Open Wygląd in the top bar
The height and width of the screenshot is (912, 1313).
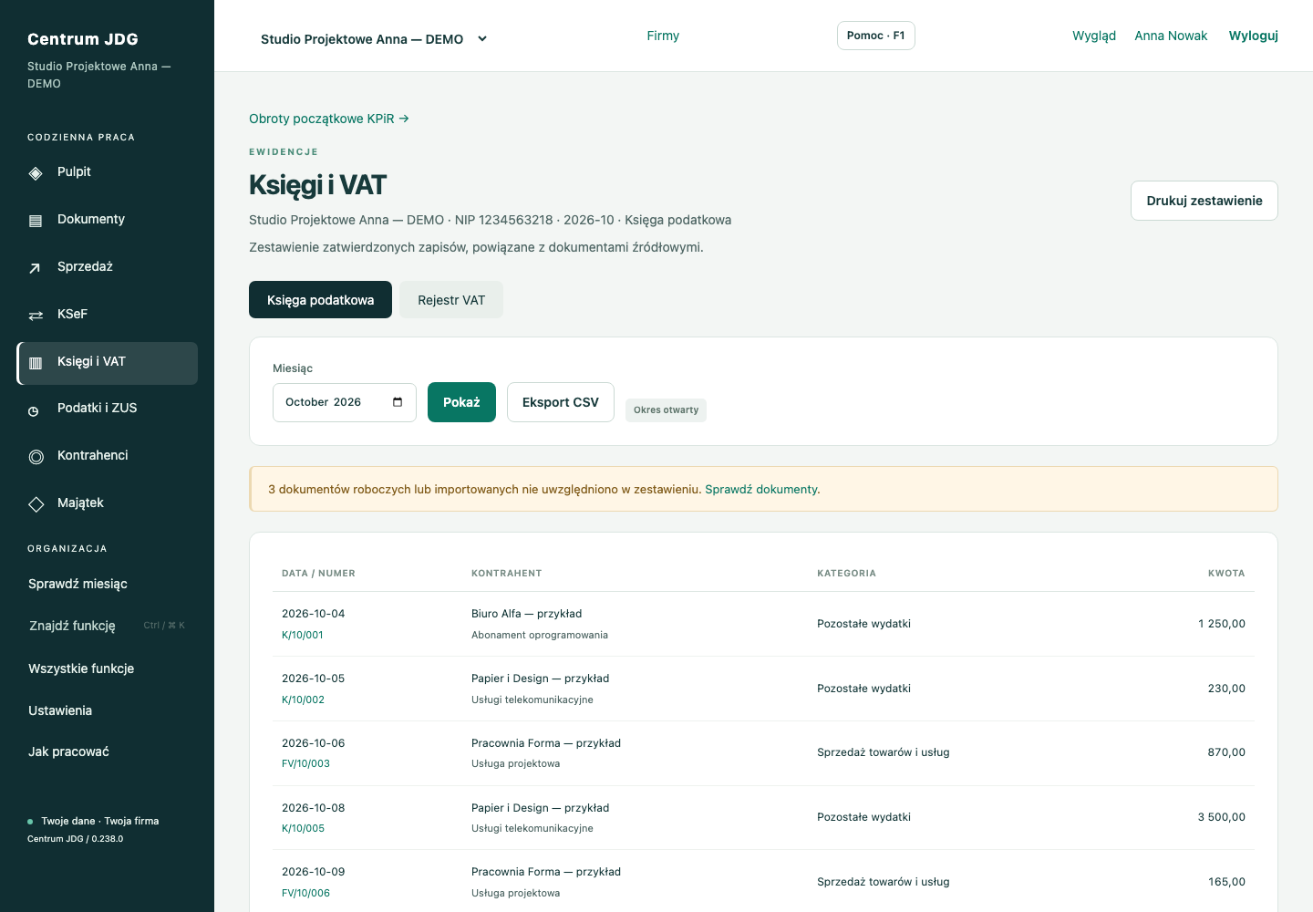(x=1094, y=36)
